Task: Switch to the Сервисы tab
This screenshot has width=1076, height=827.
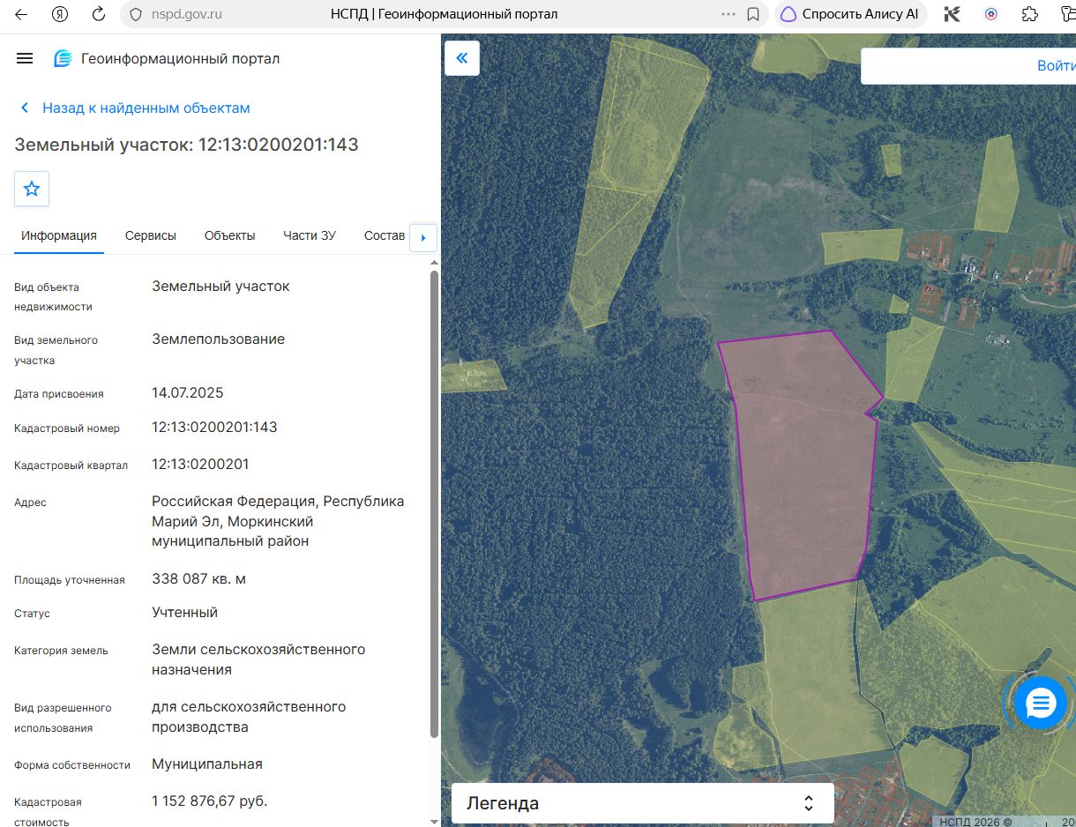Action: (x=151, y=235)
